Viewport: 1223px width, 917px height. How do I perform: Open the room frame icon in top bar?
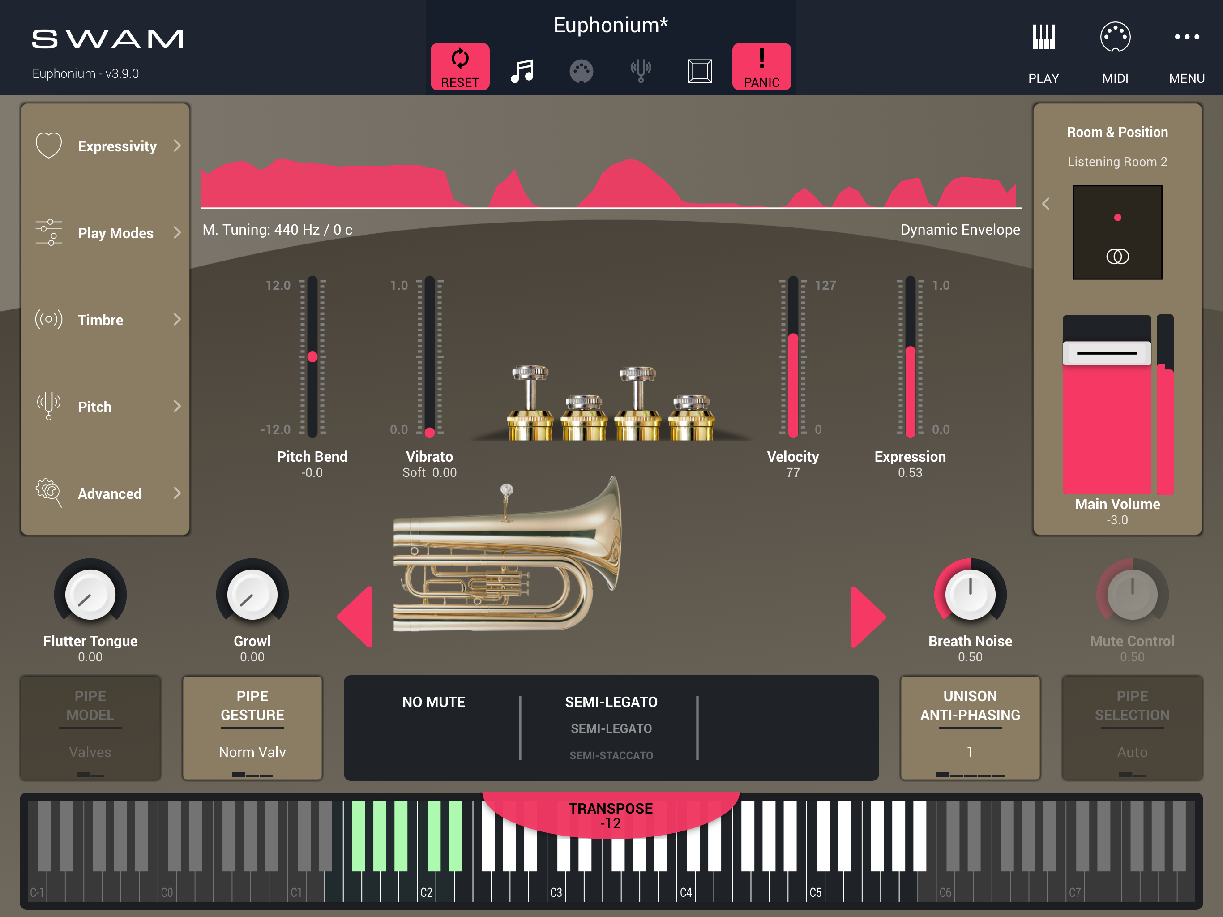point(699,71)
